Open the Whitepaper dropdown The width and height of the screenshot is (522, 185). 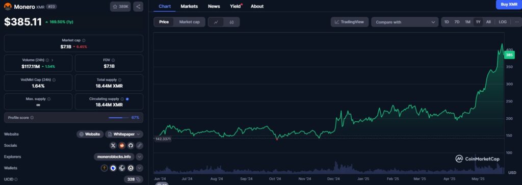[124, 134]
